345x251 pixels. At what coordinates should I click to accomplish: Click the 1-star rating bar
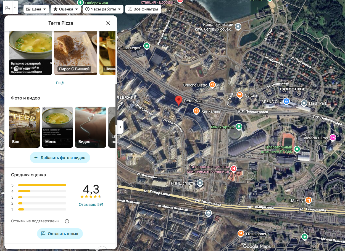[x=42, y=209]
